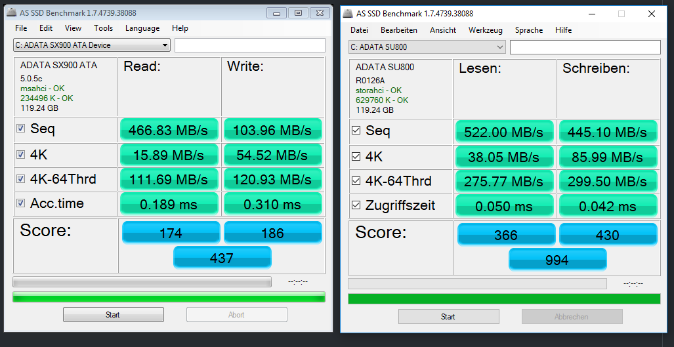Toggle 4K-64Thrd checkbox in the SU800 window
Viewport: 674px width, 347px height.
pos(356,180)
